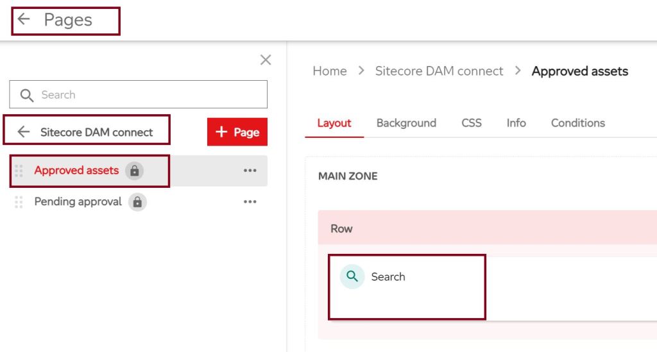Click the lock icon on Approved assets
The width and height of the screenshot is (657, 352).
tap(134, 171)
